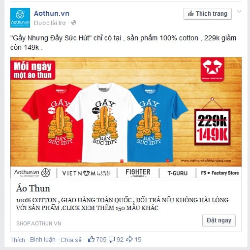Viewport: 250px width, 250px height.
Task: Open the SHOP.AOTHUN.VN link
Action: pyautogui.click(x=38, y=223)
